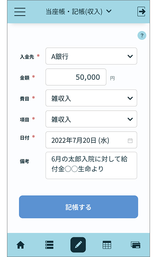Open the list view icon in bottom bar

click(x=49, y=245)
